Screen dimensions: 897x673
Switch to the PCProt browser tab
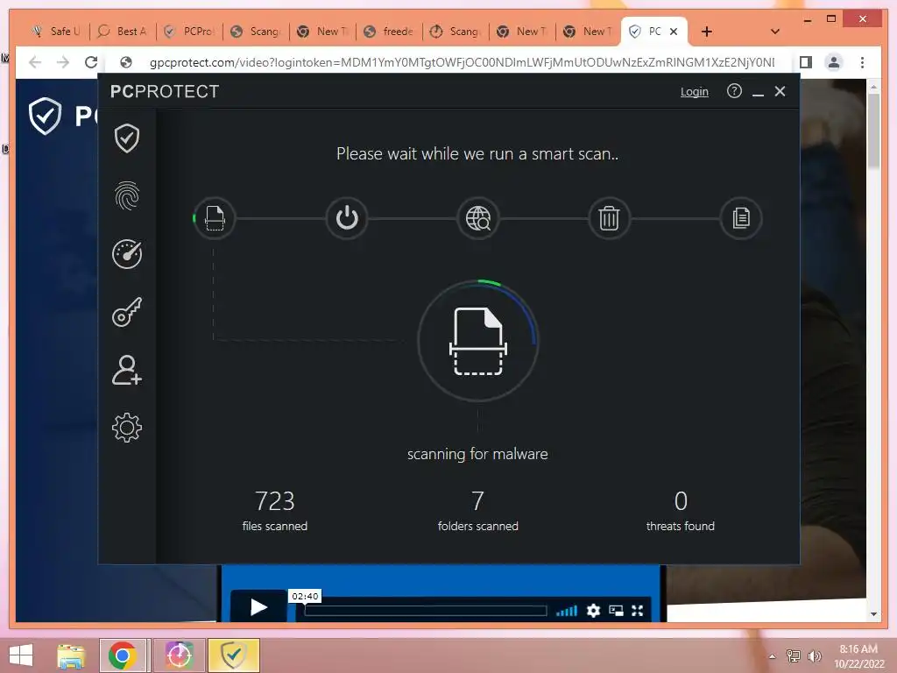click(189, 32)
